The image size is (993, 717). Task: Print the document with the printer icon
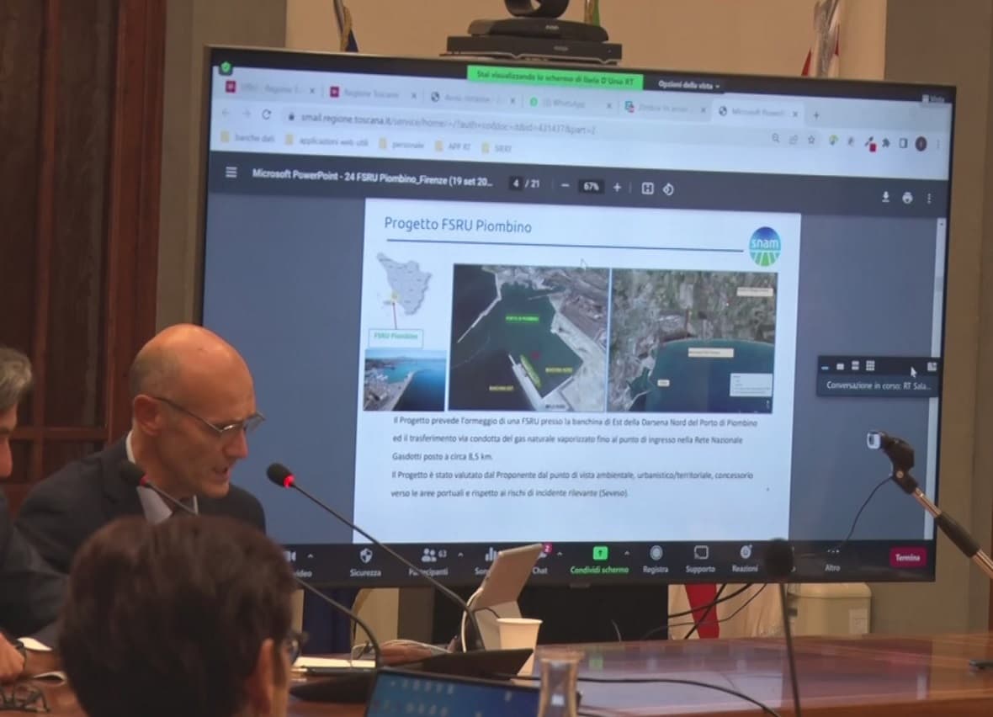click(x=907, y=198)
